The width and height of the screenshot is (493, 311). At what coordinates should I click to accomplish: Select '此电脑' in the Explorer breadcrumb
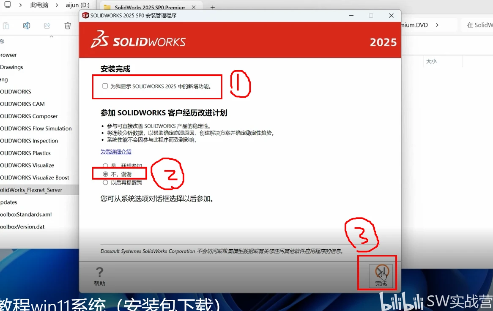(x=39, y=5)
